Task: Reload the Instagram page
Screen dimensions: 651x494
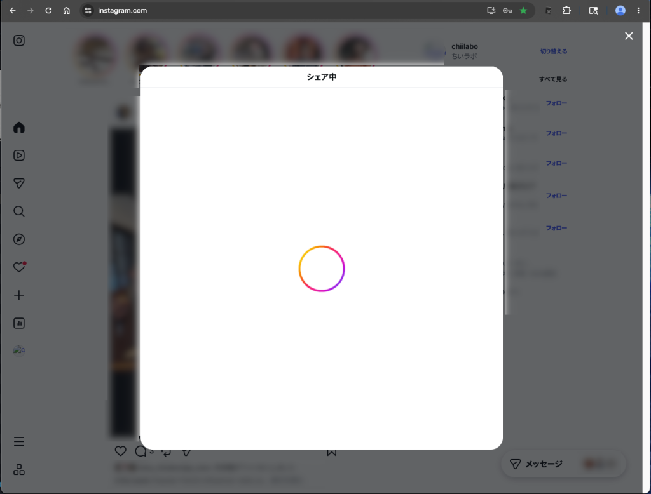Action: [48, 11]
